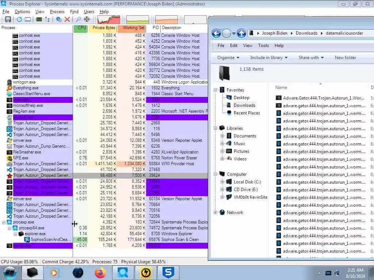Expand the Documents library node
The width and height of the screenshot is (374, 280).
pyautogui.click(x=222, y=136)
